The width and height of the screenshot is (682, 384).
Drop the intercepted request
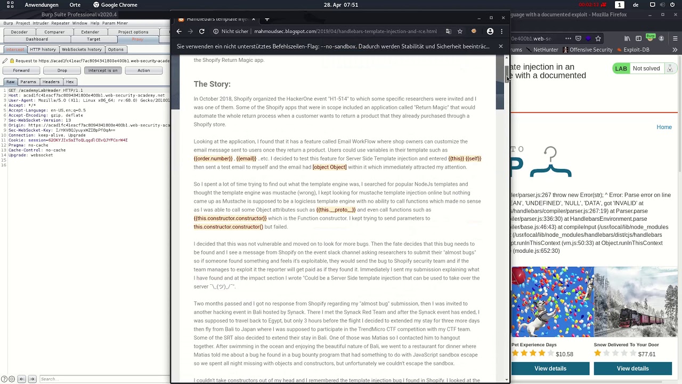62,70
